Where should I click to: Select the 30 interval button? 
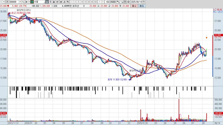coord(89,2)
